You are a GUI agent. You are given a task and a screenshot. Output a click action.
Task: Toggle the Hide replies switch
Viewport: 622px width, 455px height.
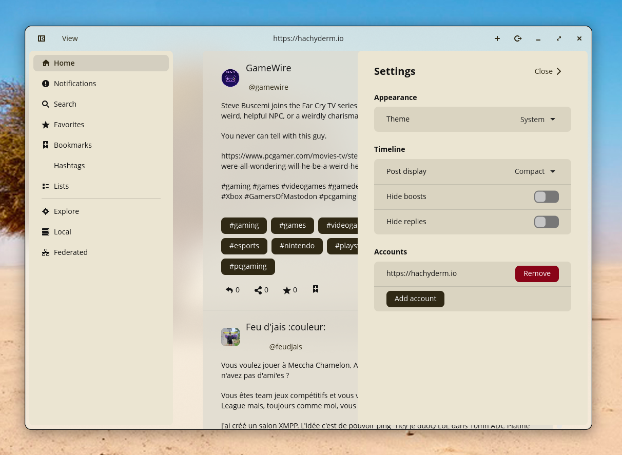(x=547, y=222)
